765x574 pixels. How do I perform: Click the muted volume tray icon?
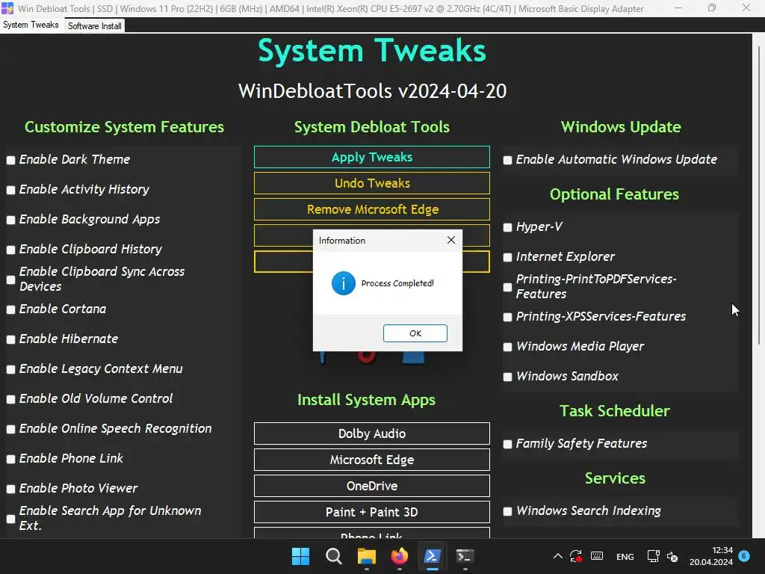pyautogui.click(x=672, y=556)
